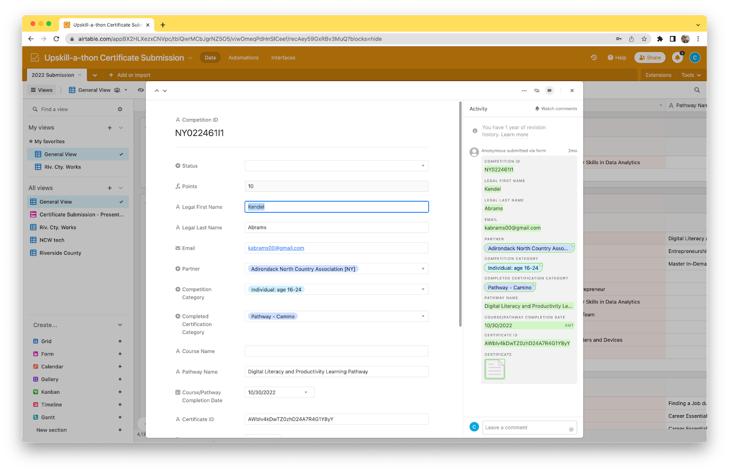
Task: Open the Interfaces tab
Action: click(283, 58)
